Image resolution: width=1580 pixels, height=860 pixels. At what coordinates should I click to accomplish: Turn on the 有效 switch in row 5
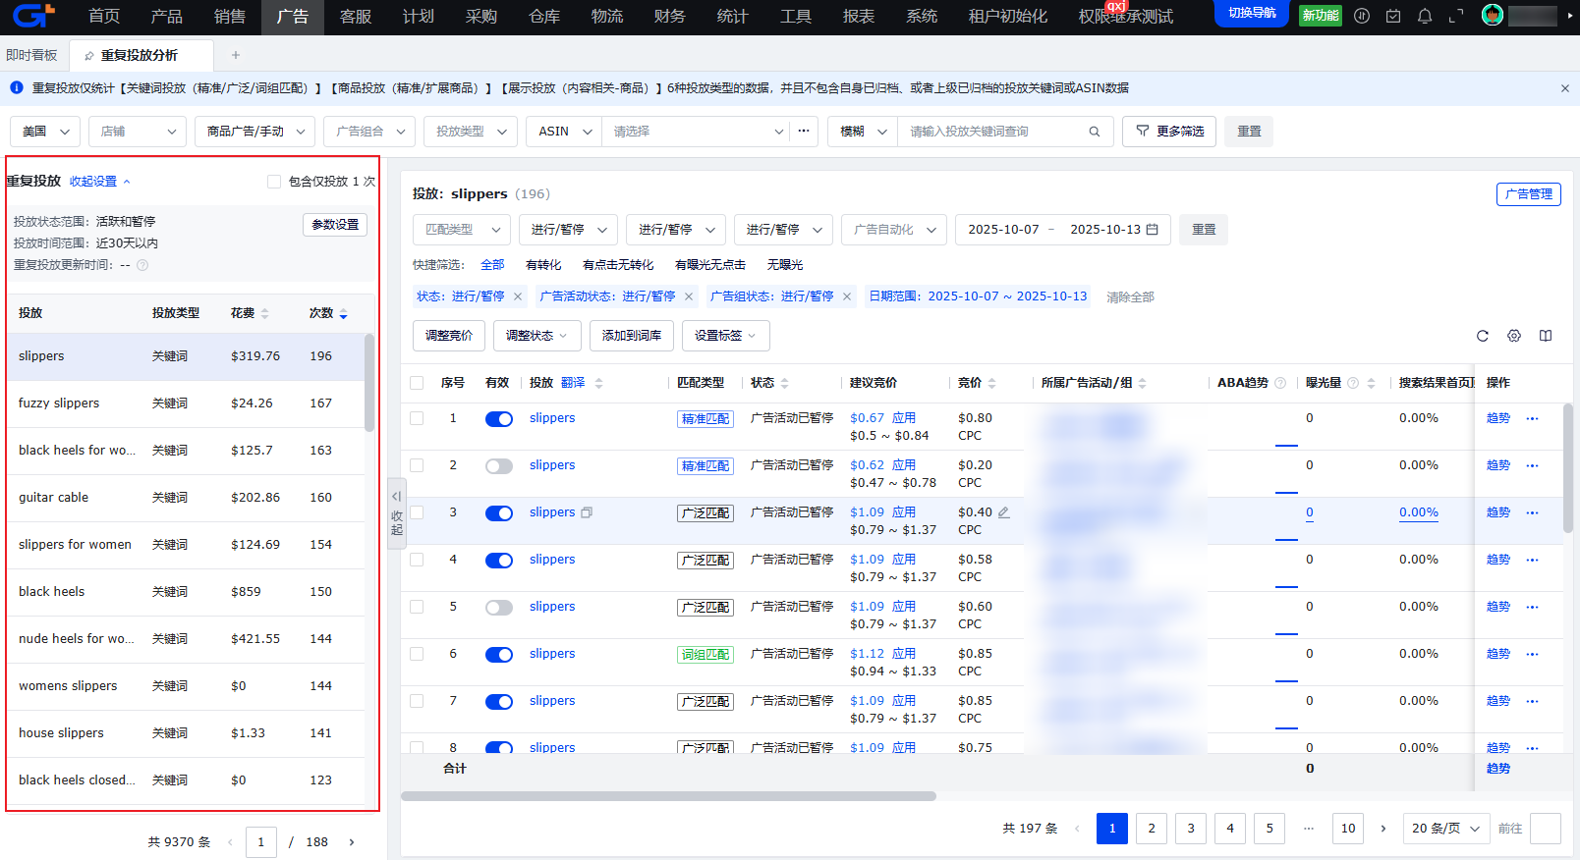499,608
